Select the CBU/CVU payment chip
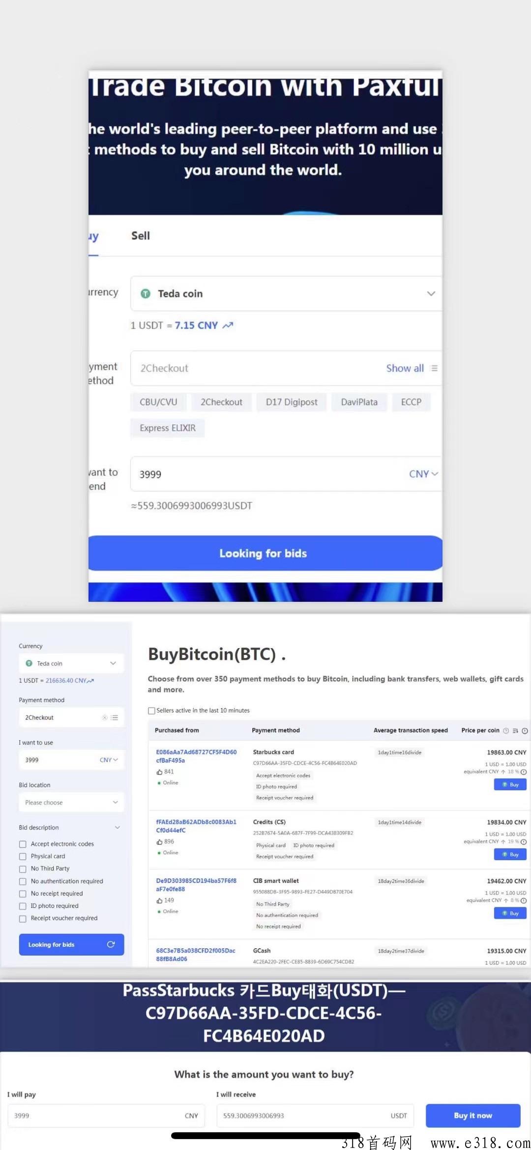 pos(158,402)
